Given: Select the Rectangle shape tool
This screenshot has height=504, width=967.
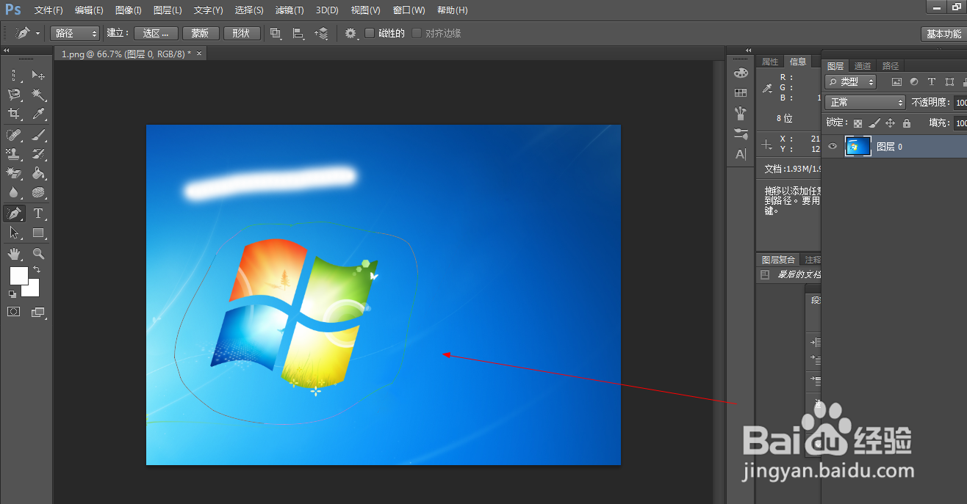Looking at the screenshot, I should [38, 233].
